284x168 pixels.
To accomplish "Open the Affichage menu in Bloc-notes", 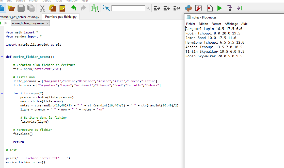I will (x=231, y=24).
